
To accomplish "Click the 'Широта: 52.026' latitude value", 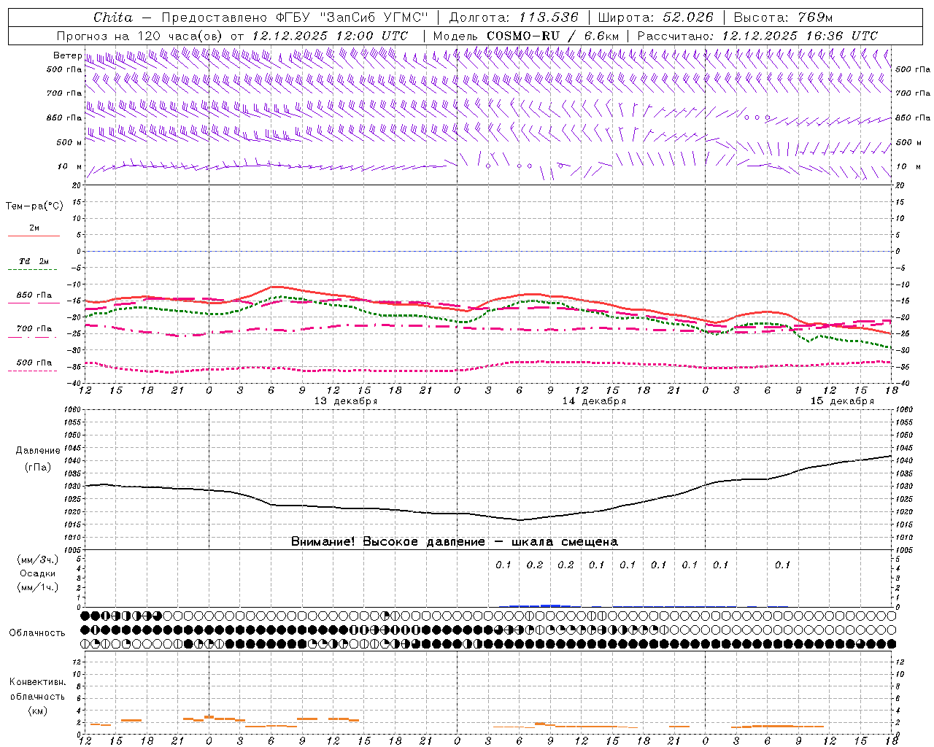I will pos(655,18).
